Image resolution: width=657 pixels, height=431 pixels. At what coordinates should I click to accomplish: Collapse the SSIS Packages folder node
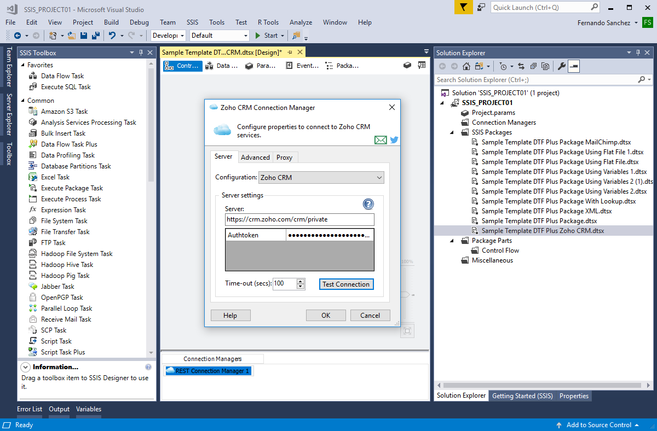(x=452, y=132)
